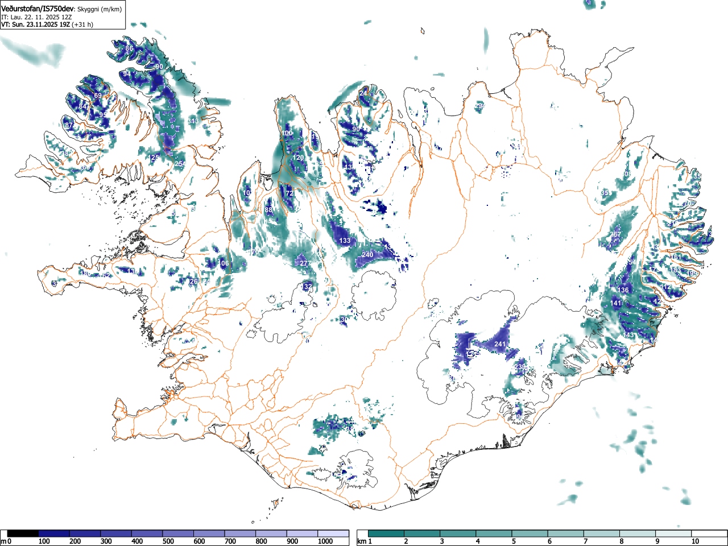Click the title text 'Veðurstofan/IS750dev'
Screen dimensions: 728x546
38,9
